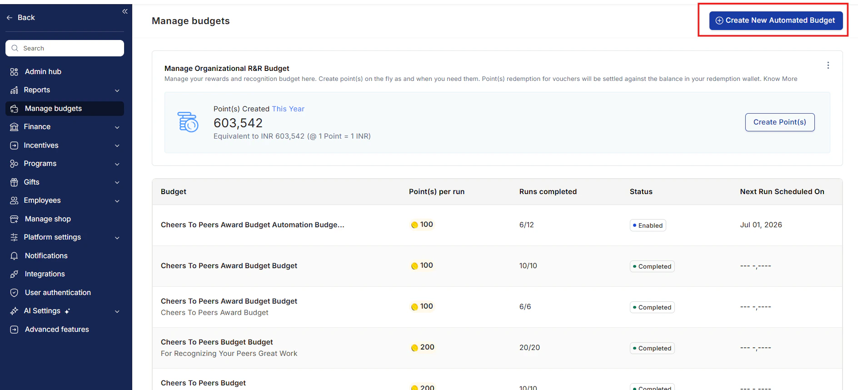Viewport: 858px width, 390px height.
Task: Expand the AI Settings chevron
Action: (117, 311)
